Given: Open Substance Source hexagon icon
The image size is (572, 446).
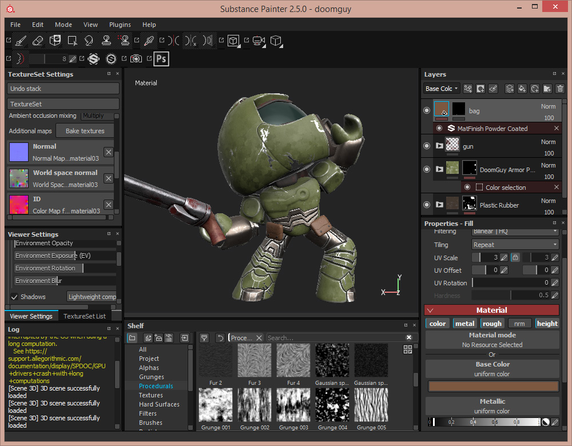Looking at the screenshot, I should tap(94, 59).
